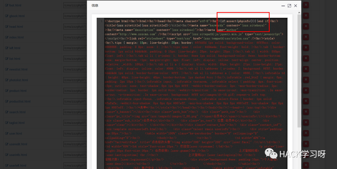
Task: Maximize the 信息 dialog
Action: tap(289, 6)
